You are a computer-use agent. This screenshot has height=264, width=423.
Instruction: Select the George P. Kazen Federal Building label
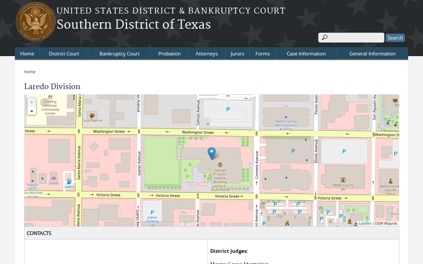click(220, 180)
